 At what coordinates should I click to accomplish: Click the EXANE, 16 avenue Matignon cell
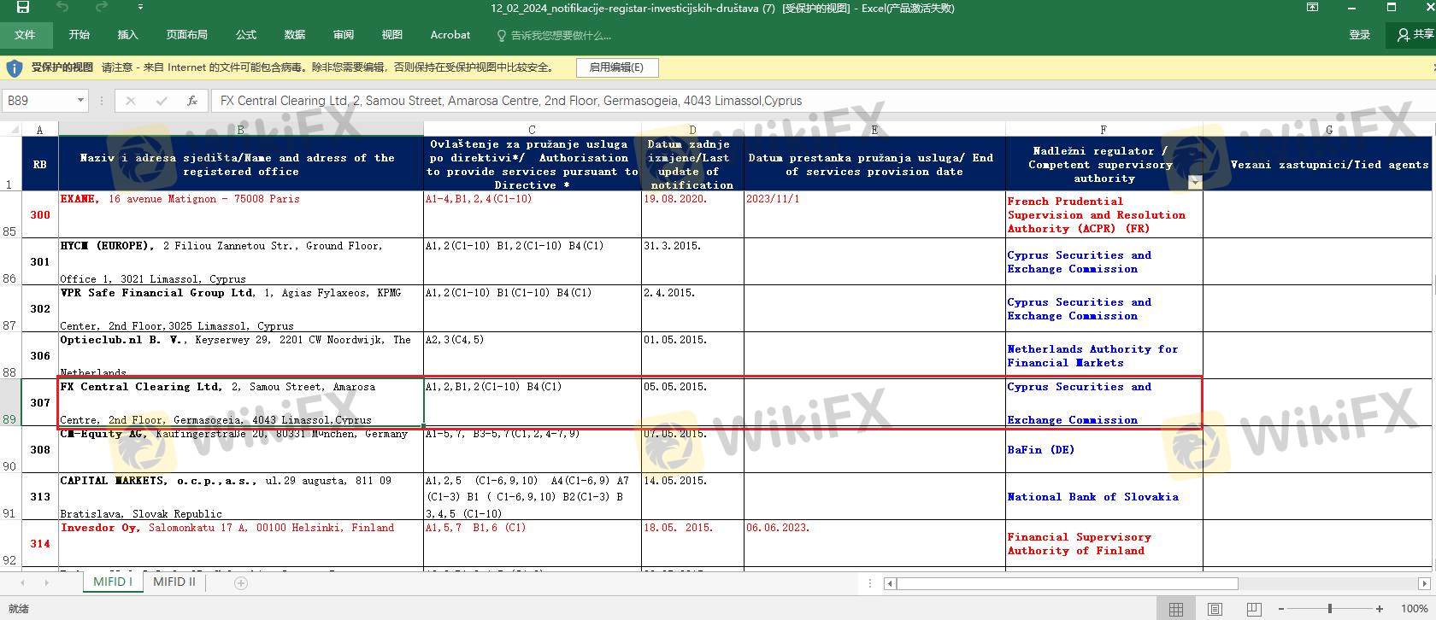point(240,214)
